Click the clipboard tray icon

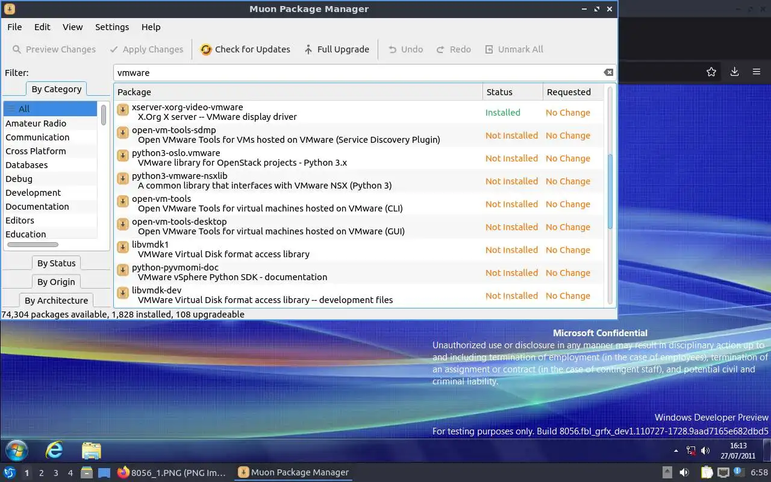(706, 473)
